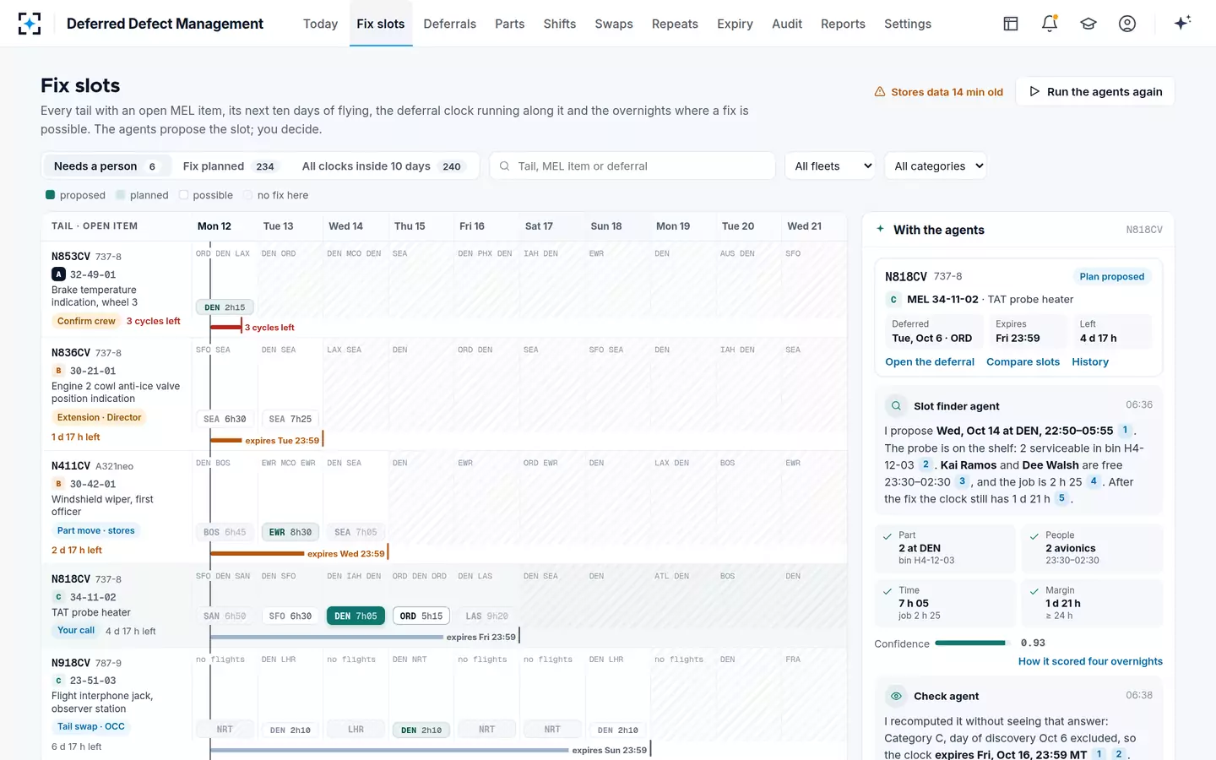Click the sparkle assistant icon in header
The height and width of the screenshot is (760, 1216).
1182,23
